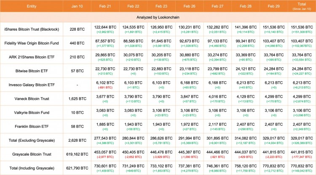The image size is (316, 175).
Task: Select the Jan 10 column header
Action: click(x=77, y=6)
